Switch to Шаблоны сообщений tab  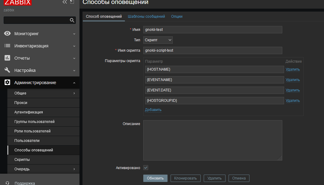146,17
